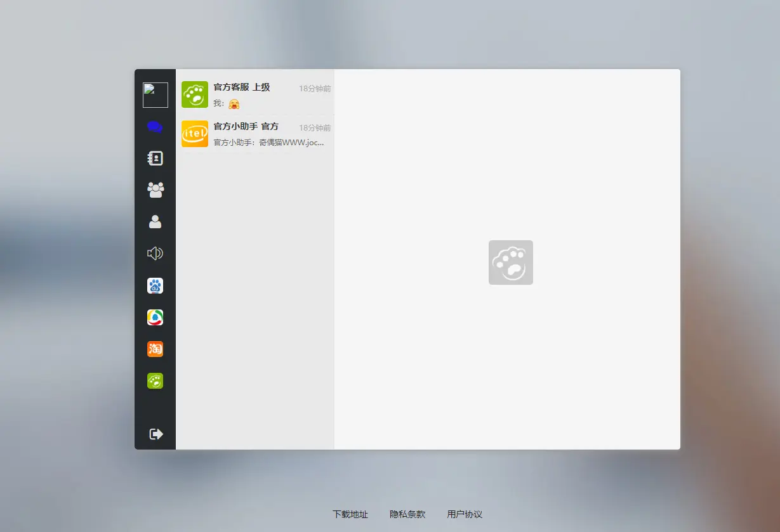This screenshot has width=780, height=532.
Task: Click the logout exit icon
Action: pyautogui.click(x=155, y=434)
